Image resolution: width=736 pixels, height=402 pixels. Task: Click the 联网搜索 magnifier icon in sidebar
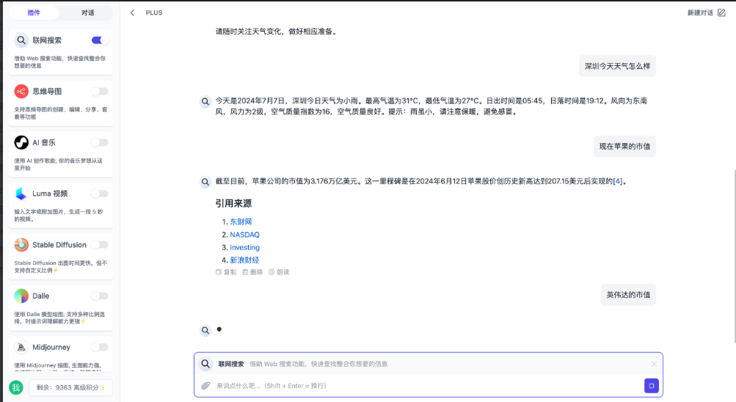point(21,40)
